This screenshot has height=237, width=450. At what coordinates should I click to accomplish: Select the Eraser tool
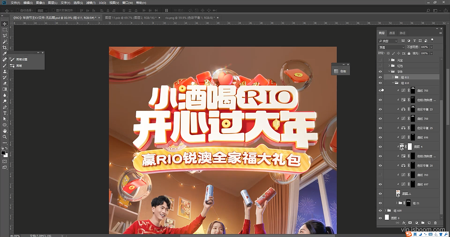[x=5, y=84]
